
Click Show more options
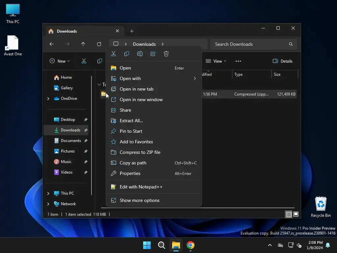pos(154,201)
